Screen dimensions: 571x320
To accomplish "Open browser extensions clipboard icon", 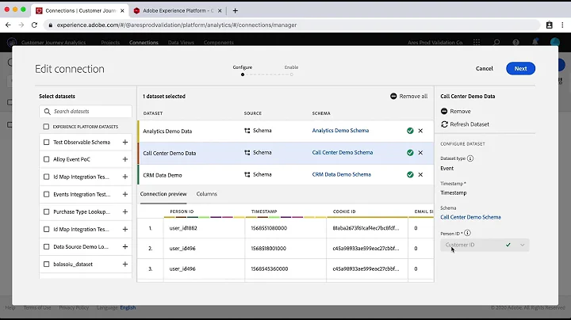I will [x=549, y=25].
